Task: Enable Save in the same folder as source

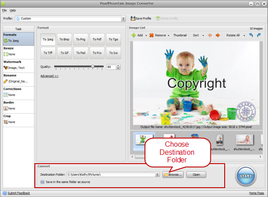Action: [42, 181]
